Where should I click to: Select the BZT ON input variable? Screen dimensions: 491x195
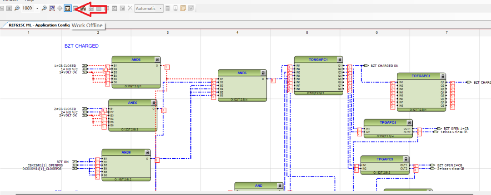tap(63, 162)
